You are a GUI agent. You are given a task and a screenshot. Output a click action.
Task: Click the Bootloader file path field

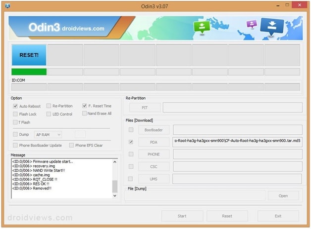click(238, 130)
